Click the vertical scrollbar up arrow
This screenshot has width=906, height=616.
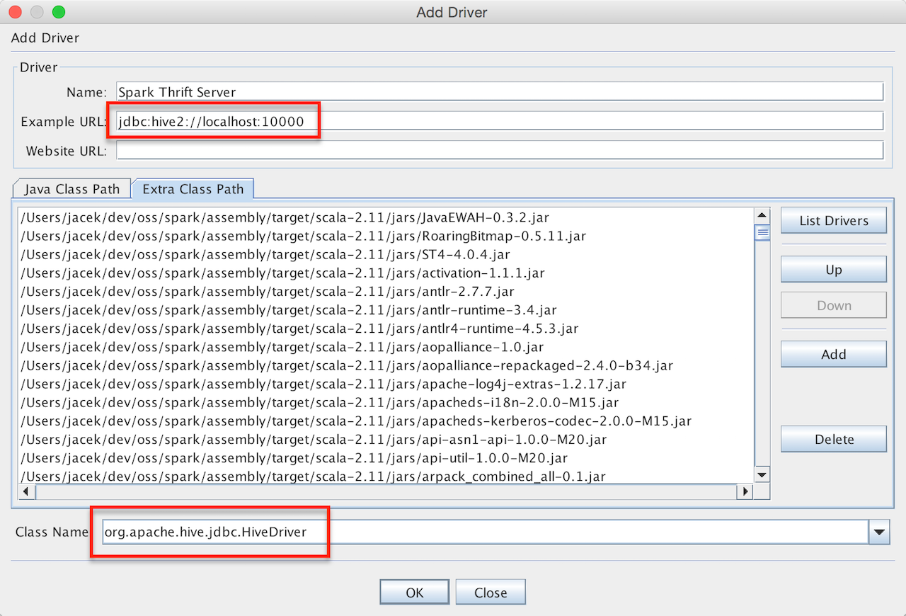(x=762, y=216)
